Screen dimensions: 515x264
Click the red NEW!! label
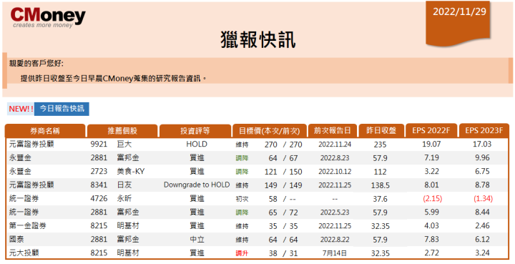[21, 109]
